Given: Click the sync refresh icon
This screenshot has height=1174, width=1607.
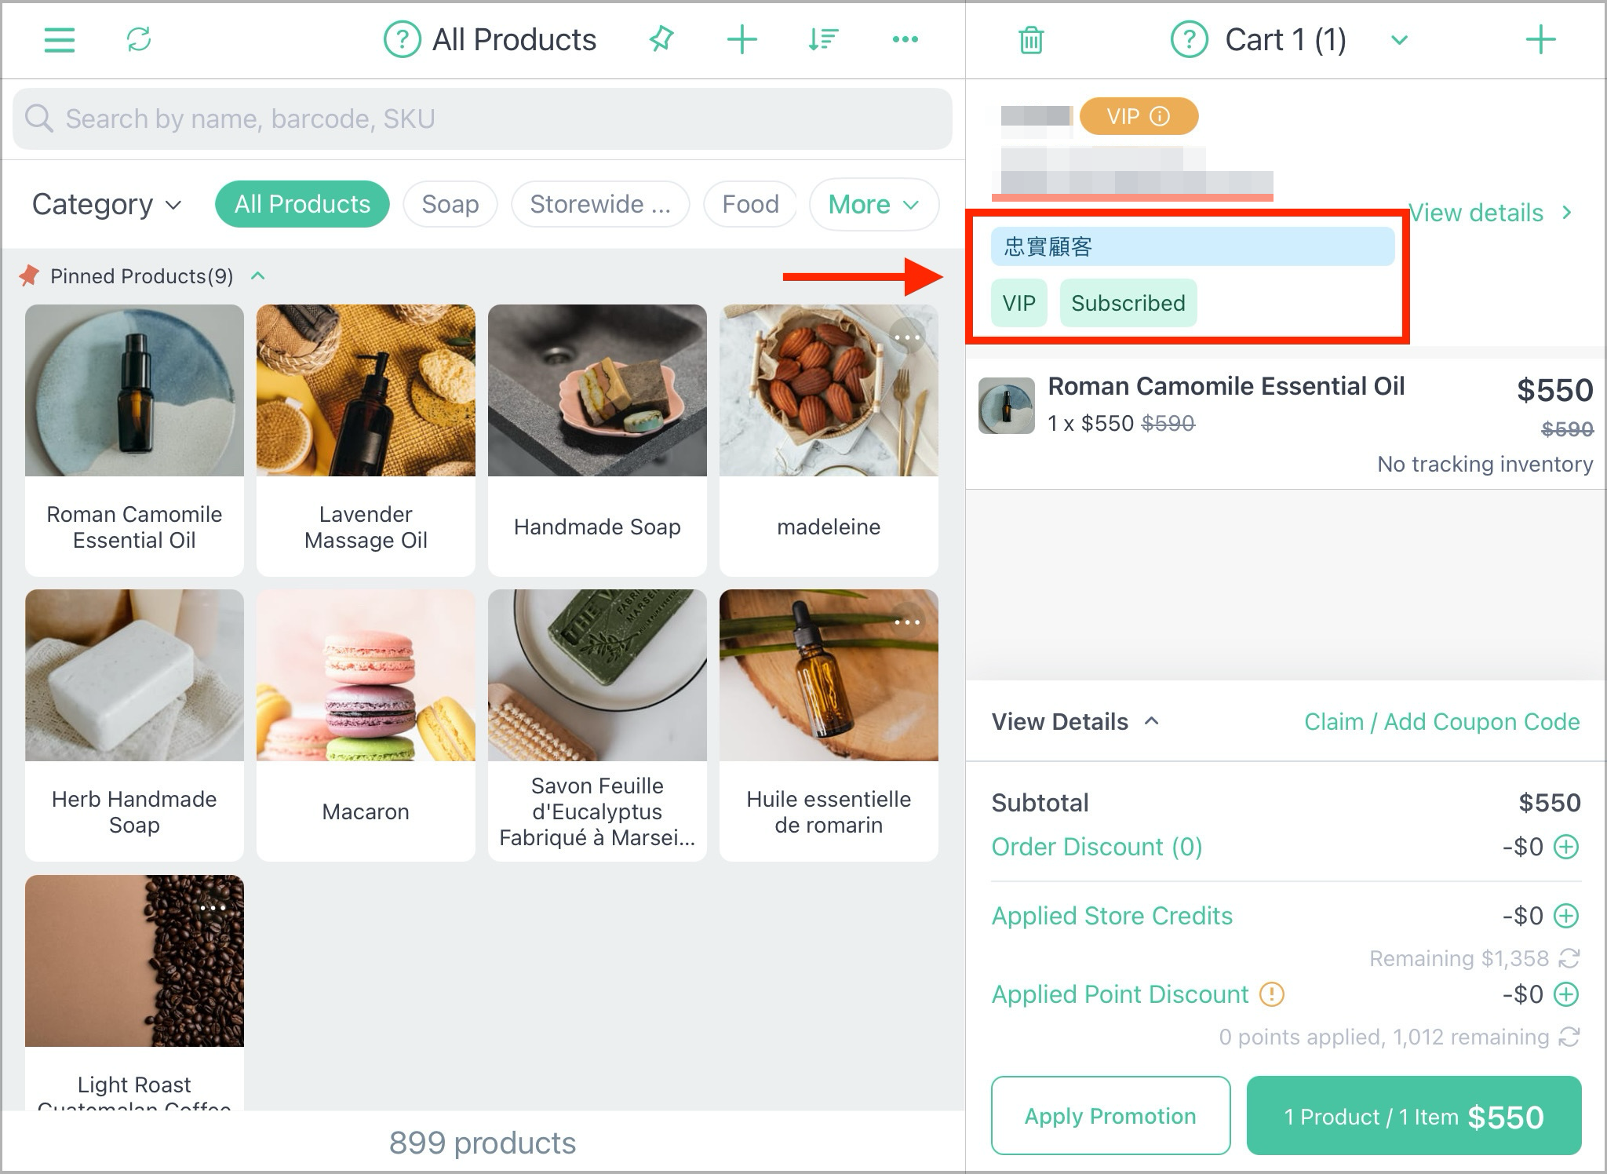Looking at the screenshot, I should pyautogui.click(x=139, y=39).
